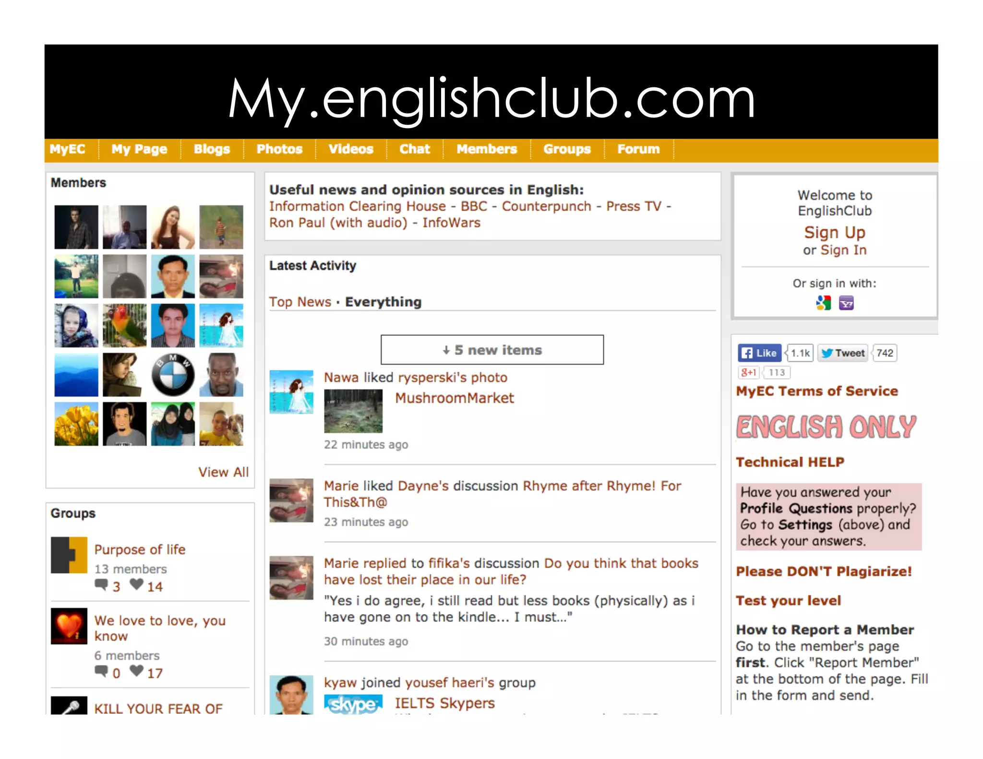
Task: Click the comment icon under Purpose of life
Action: pos(101,585)
